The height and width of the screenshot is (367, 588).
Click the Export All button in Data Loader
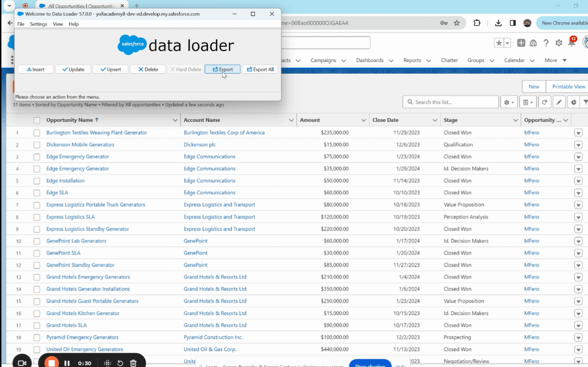pyautogui.click(x=260, y=69)
